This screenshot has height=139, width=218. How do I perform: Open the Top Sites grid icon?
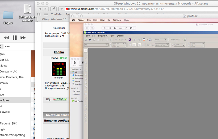click(46, 14)
